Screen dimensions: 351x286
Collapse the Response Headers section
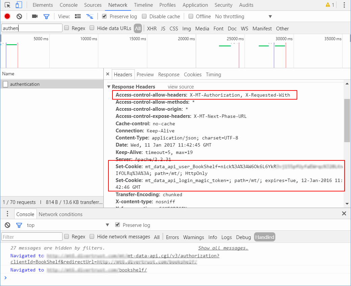[109, 86]
